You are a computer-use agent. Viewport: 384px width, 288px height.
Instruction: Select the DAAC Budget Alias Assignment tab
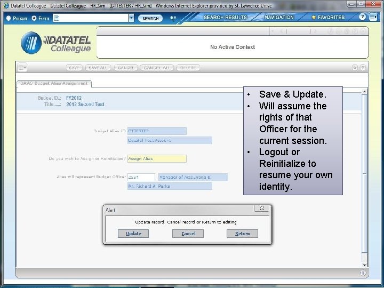point(54,84)
